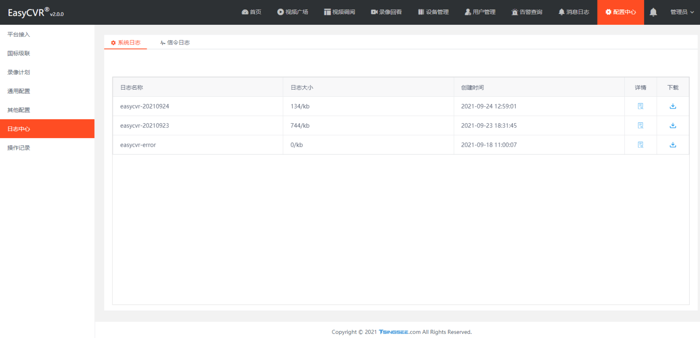Click the notification bell icon
This screenshot has width=700, height=338.
[x=653, y=12]
